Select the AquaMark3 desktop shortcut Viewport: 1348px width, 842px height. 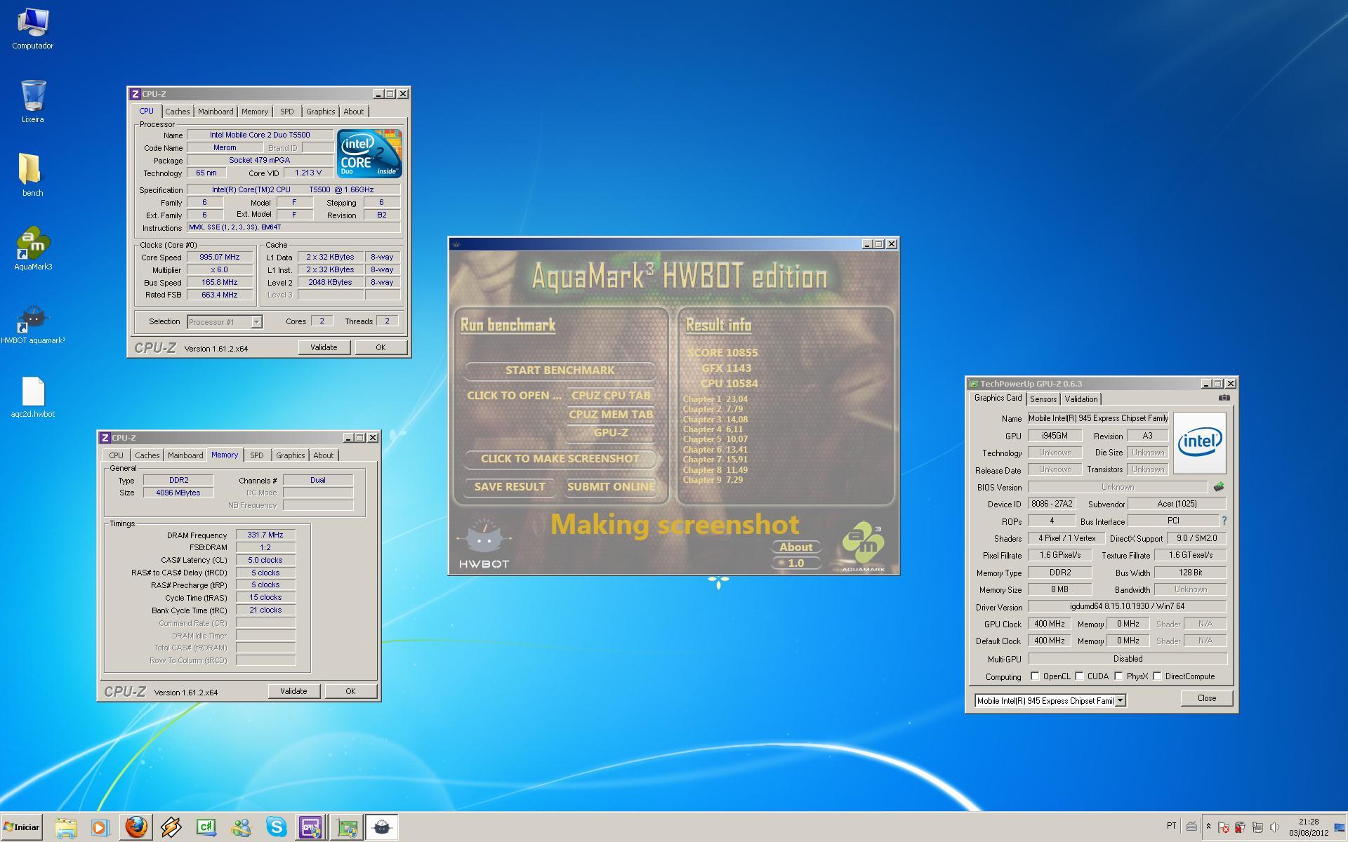click(32, 249)
